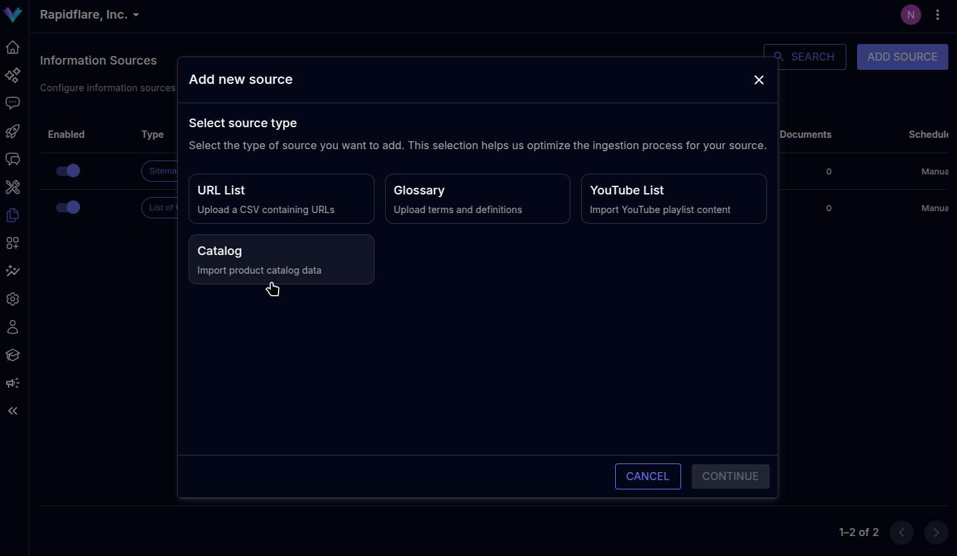Click the magic wand sparkles sidebar icon
Image resolution: width=957 pixels, height=556 pixels.
pyautogui.click(x=13, y=270)
